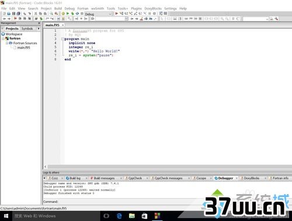Switch to the Symbols tab
292x221 pixels.
(x=27, y=29)
